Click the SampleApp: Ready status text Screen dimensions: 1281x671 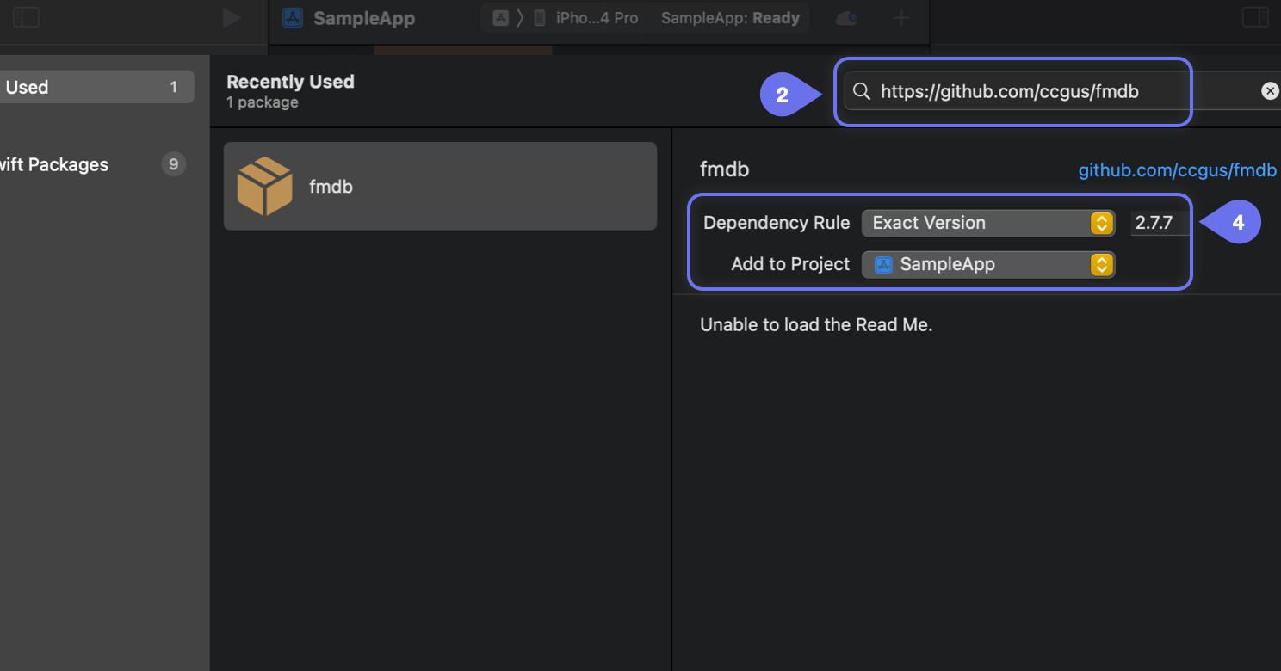730,18
